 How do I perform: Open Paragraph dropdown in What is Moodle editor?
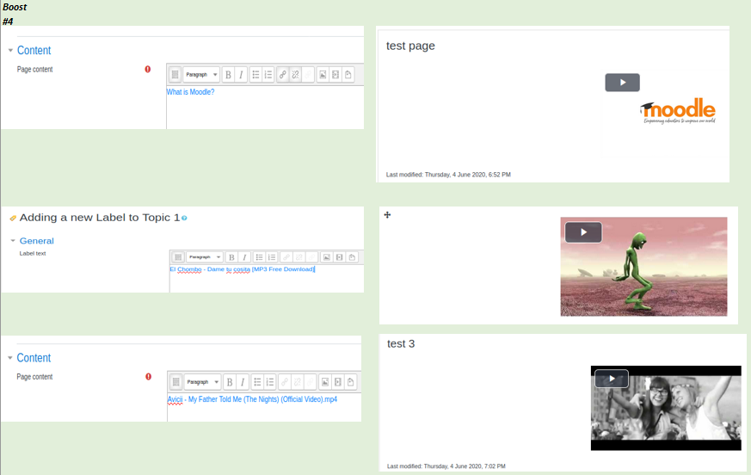[x=201, y=75]
